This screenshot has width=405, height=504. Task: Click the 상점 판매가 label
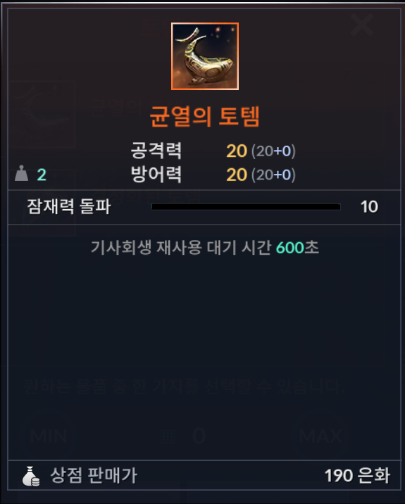(x=94, y=476)
